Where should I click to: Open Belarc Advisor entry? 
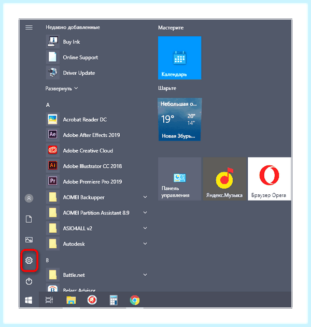(x=97, y=288)
